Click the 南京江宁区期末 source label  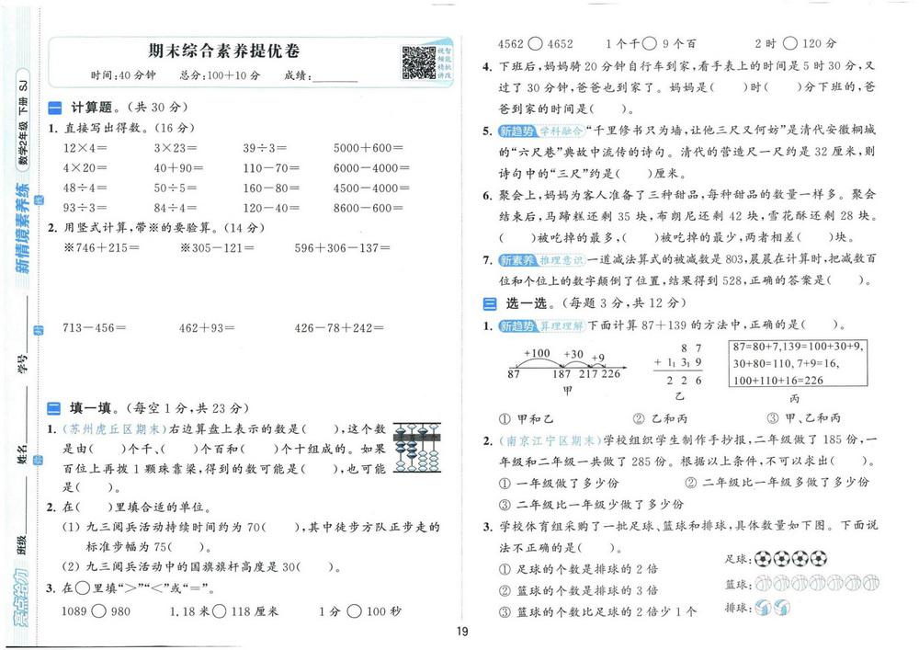(550, 439)
